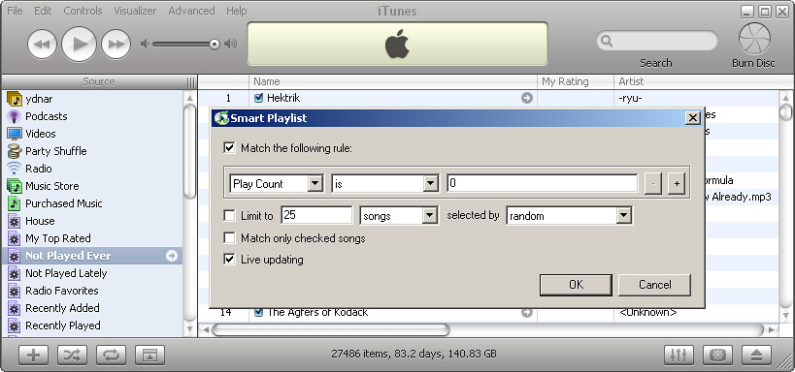
Task: Close the Smart Playlist dialog
Action: 692,118
